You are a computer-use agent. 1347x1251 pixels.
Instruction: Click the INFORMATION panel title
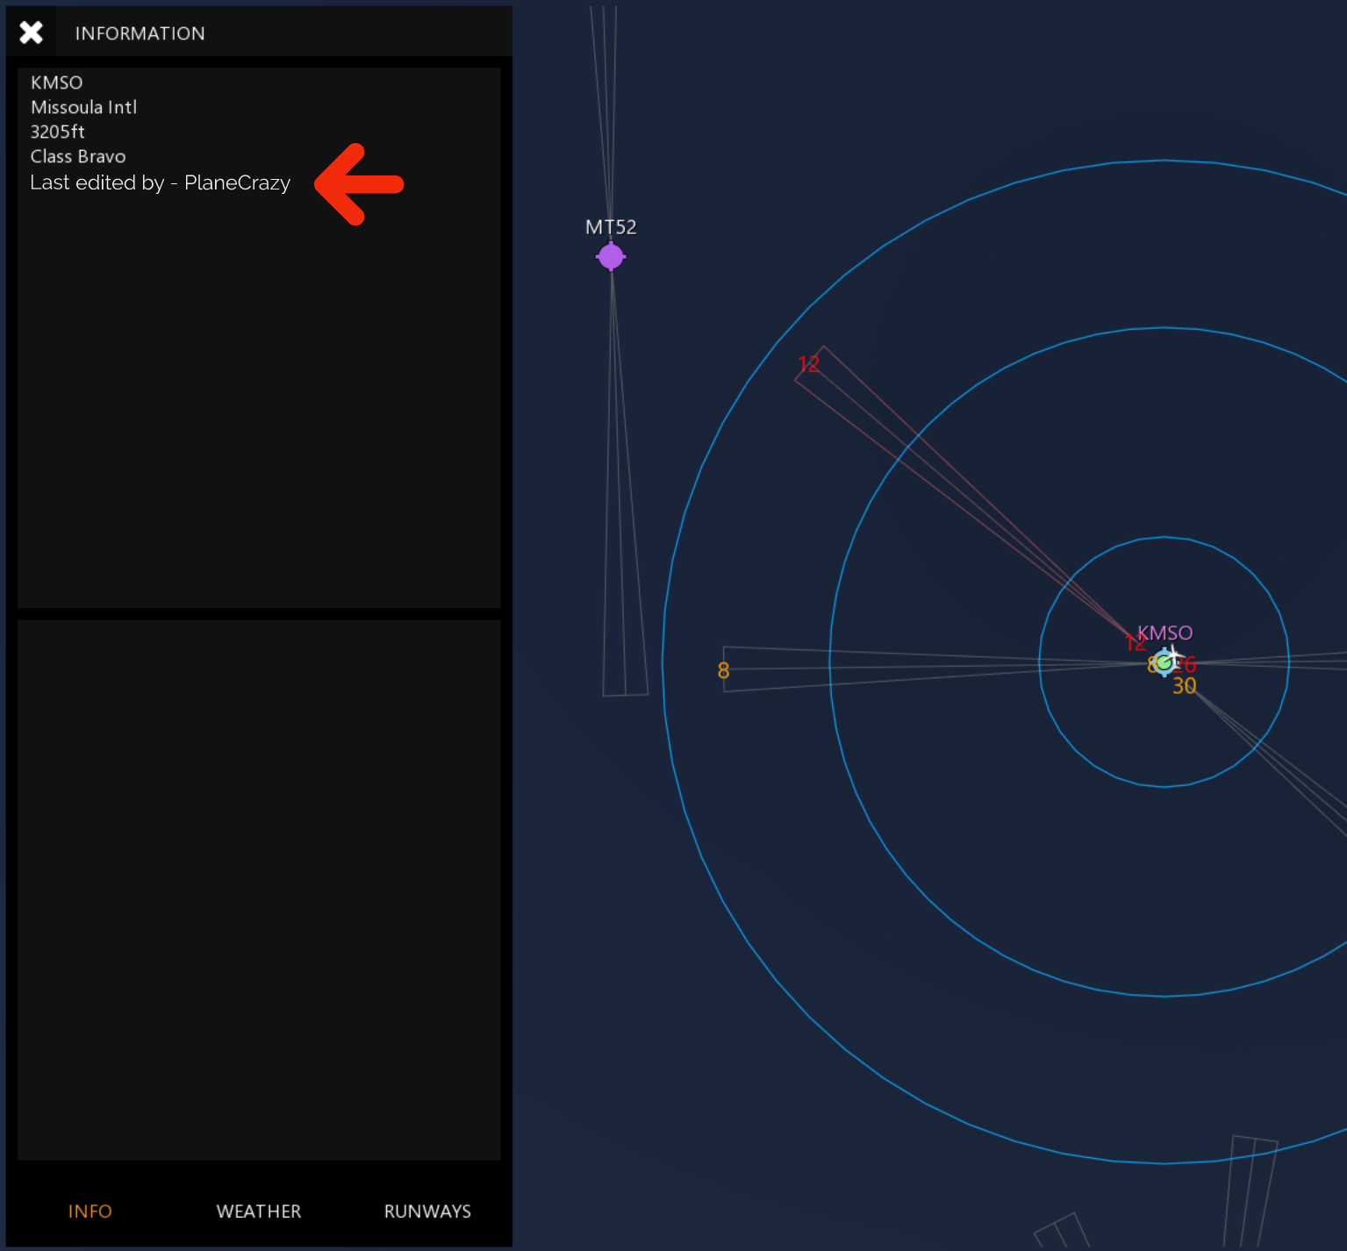point(140,33)
